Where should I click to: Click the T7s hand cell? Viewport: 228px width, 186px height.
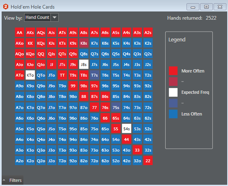pyautogui.click(x=94, y=75)
